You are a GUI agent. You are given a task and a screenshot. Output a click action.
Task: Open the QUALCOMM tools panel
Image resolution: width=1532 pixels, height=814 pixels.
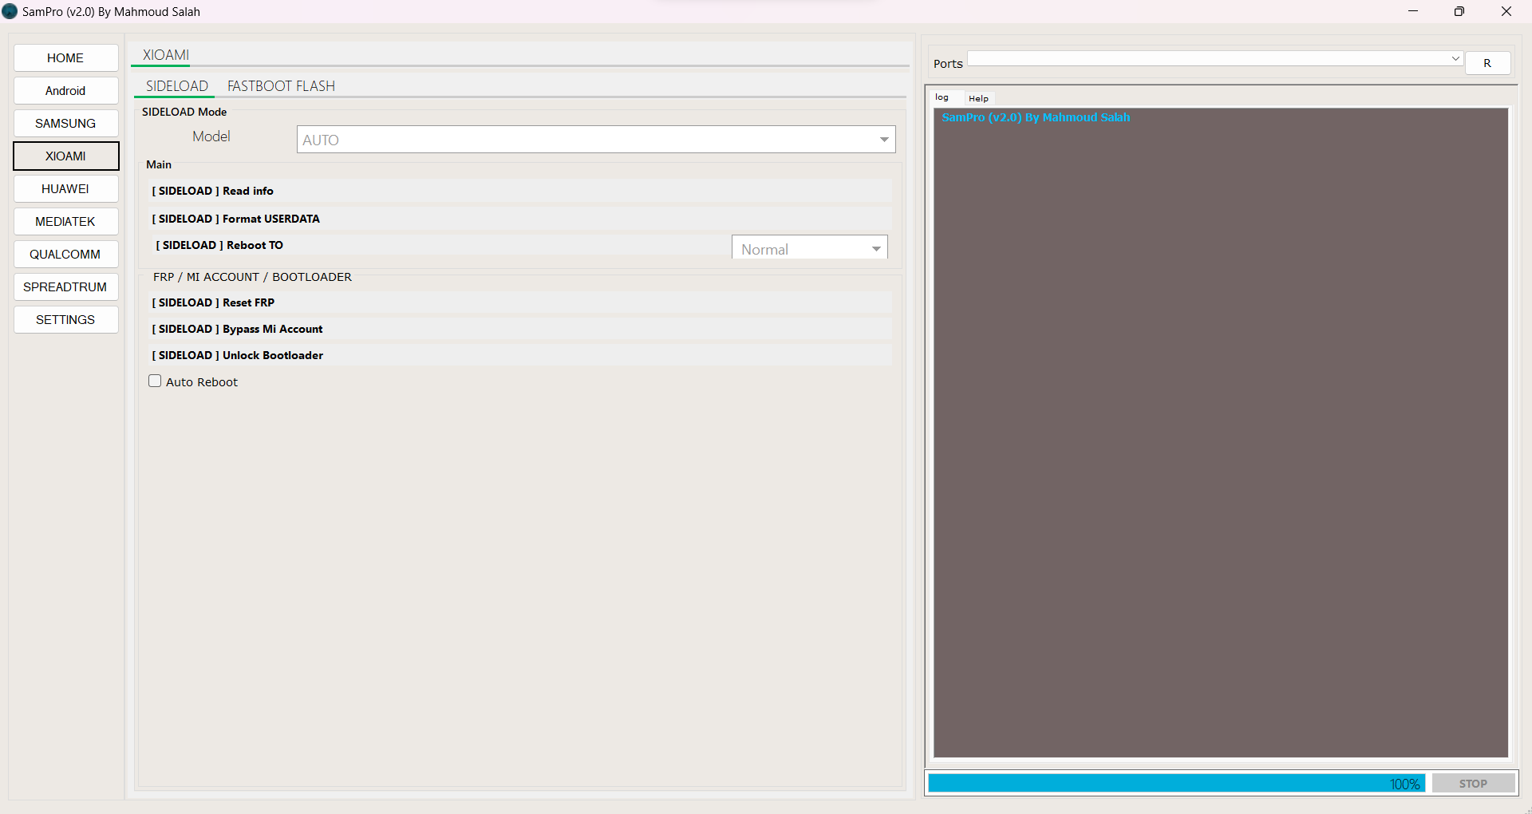pyautogui.click(x=65, y=254)
